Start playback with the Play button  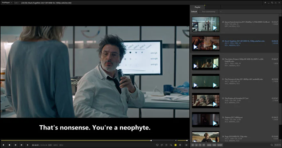click(x=4, y=145)
